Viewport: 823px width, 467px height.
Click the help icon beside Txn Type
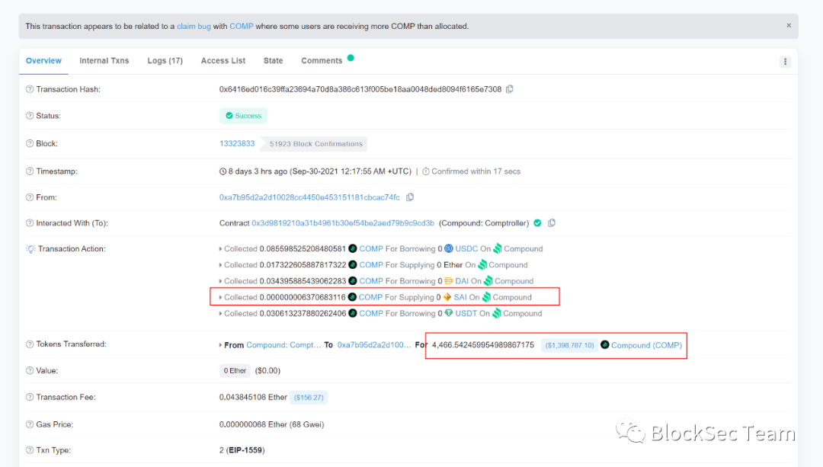pos(30,450)
